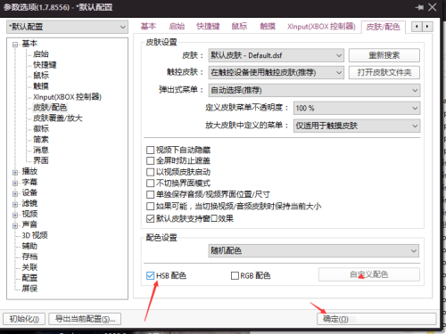This screenshot has width=446, height=334.
Task: Confirm with the 确定(O) button
Action: click(376, 319)
